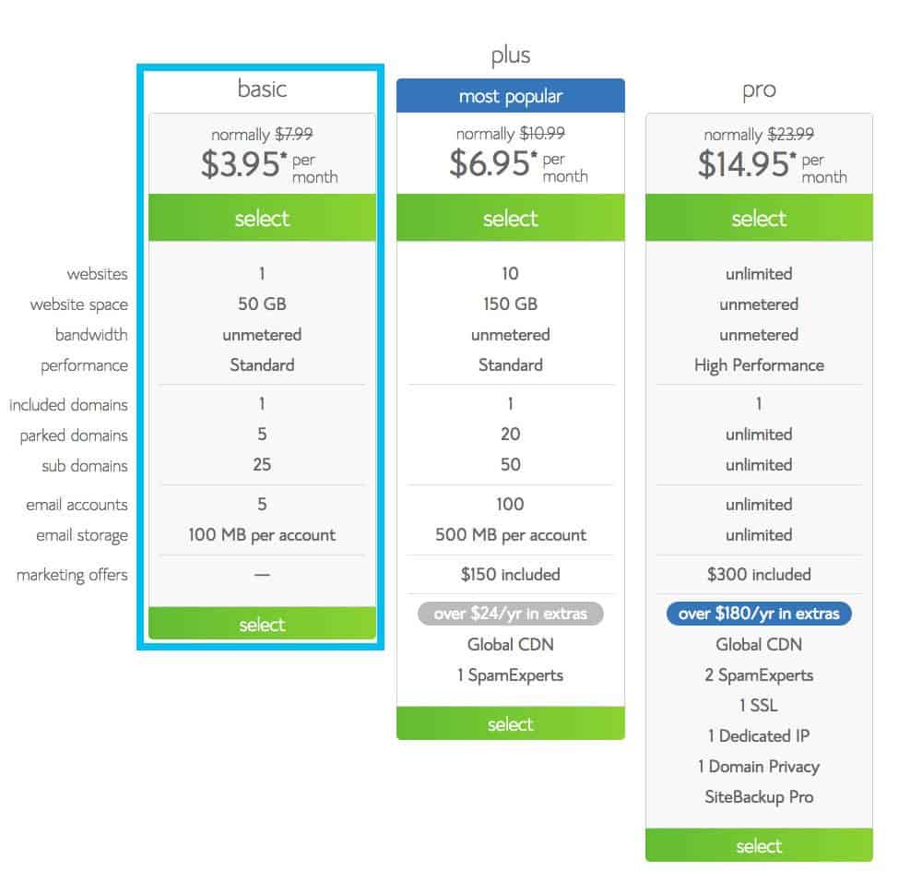Click the 'most popular' blue banner
The image size is (922, 895).
(511, 96)
